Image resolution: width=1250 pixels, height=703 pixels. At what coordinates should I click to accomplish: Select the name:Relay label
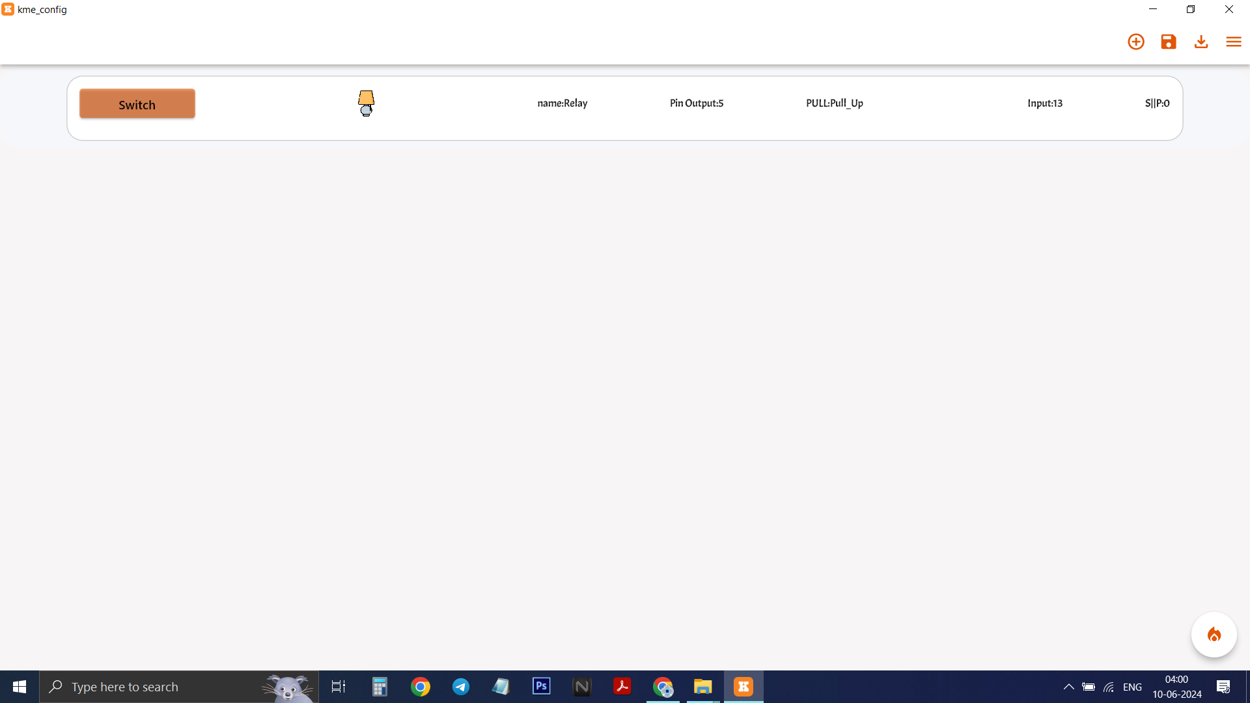[562, 103]
